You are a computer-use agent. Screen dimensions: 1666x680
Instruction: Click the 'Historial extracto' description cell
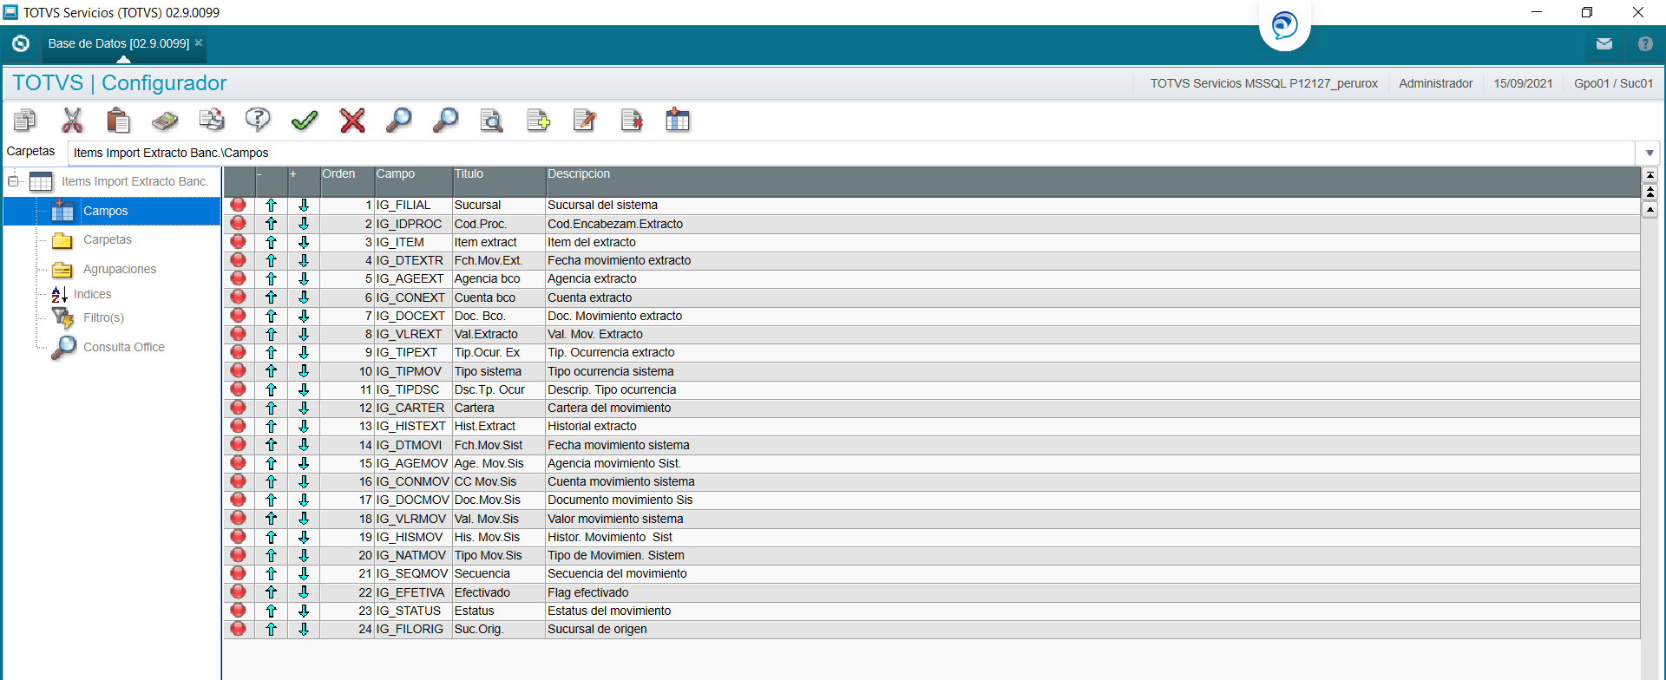click(1092, 426)
